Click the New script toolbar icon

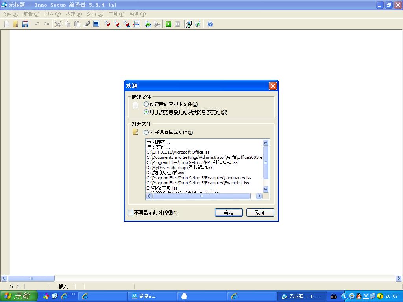tap(7, 24)
